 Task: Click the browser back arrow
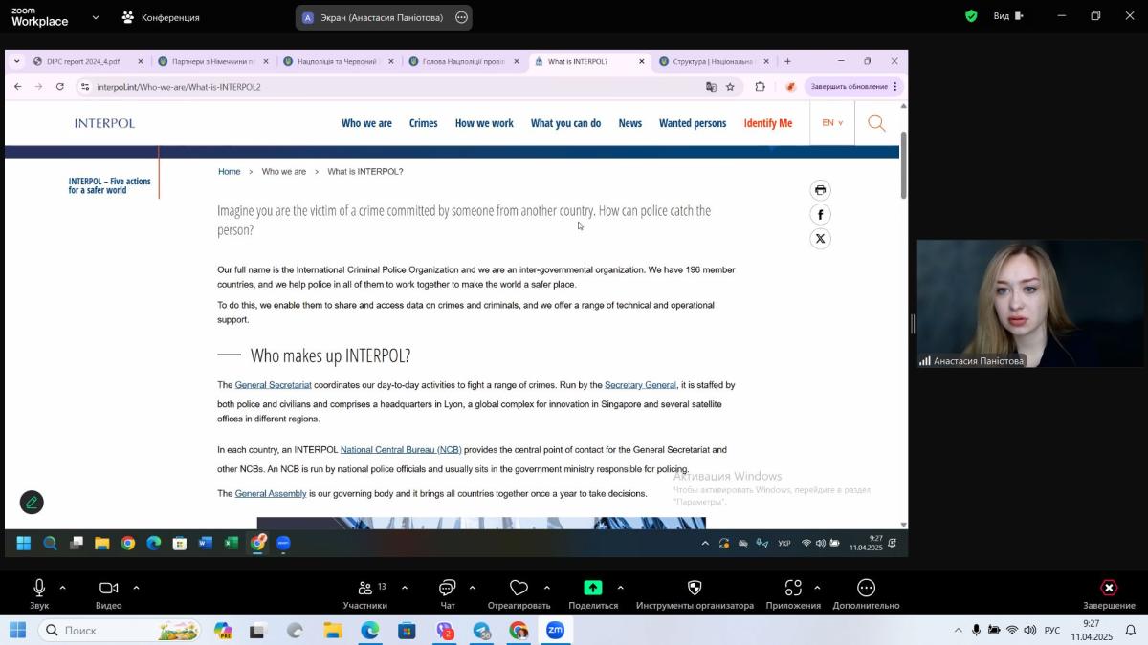pos(17,86)
